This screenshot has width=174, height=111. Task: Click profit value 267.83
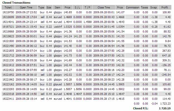pyautogui.click(x=166, y=51)
